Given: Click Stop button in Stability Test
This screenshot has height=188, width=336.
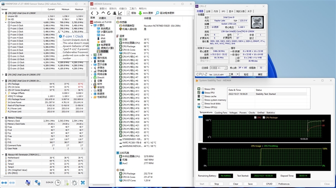Looking at the screenshot, I should pos(217,184).
